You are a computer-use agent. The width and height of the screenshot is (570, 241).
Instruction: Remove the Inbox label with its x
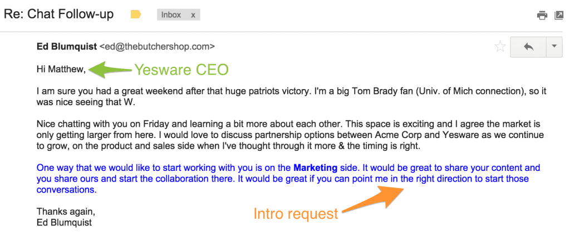[193, 15]
